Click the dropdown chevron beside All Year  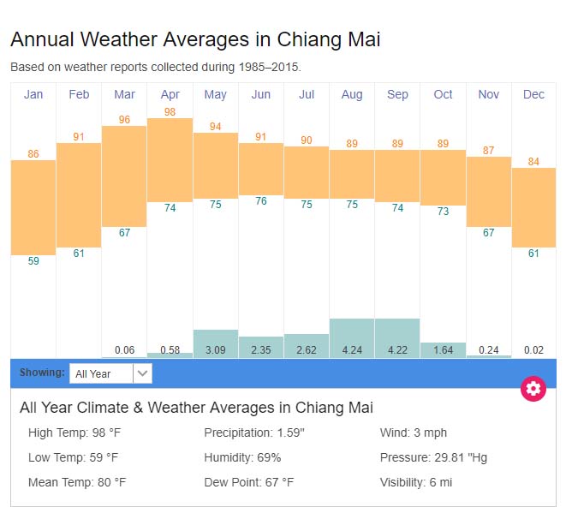pyautogui.click(x=143, y=373)
